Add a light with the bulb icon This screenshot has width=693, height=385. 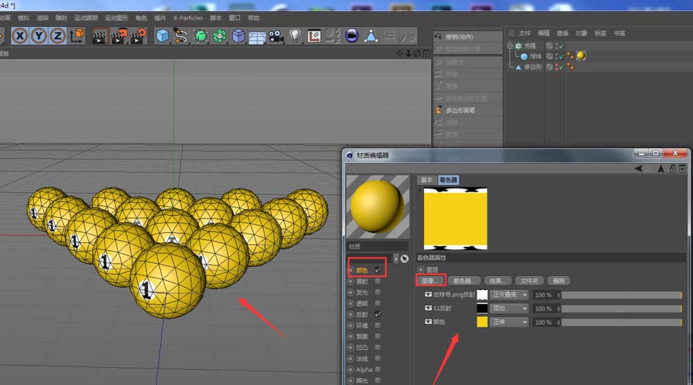pyautogui.click(x=295, y=36)
